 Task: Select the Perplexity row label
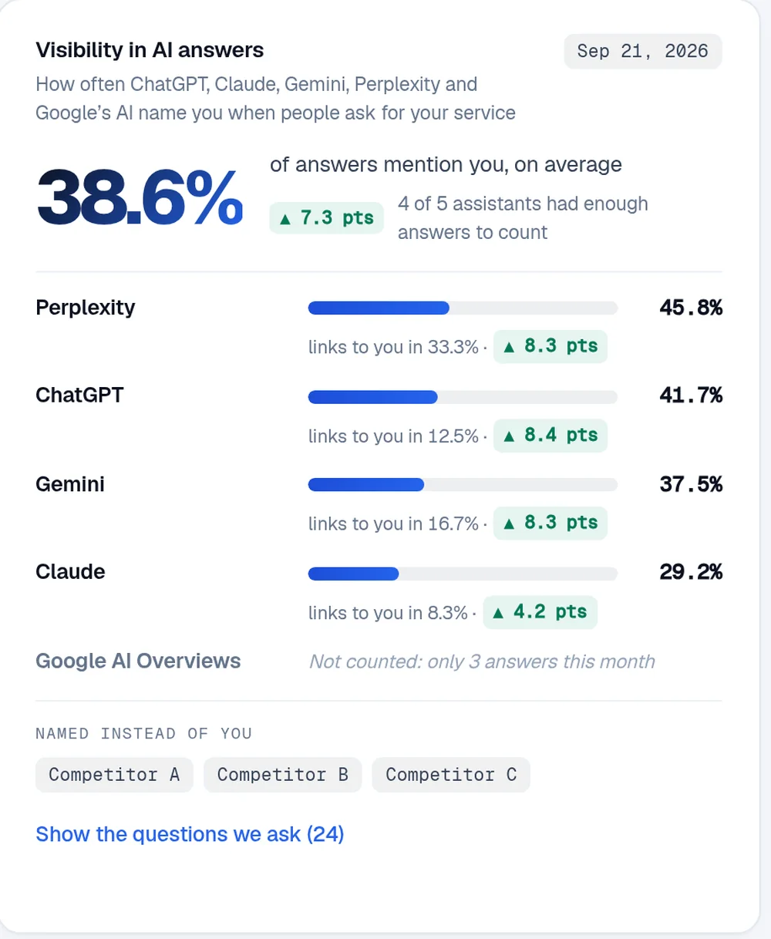(x=86, y=308)
